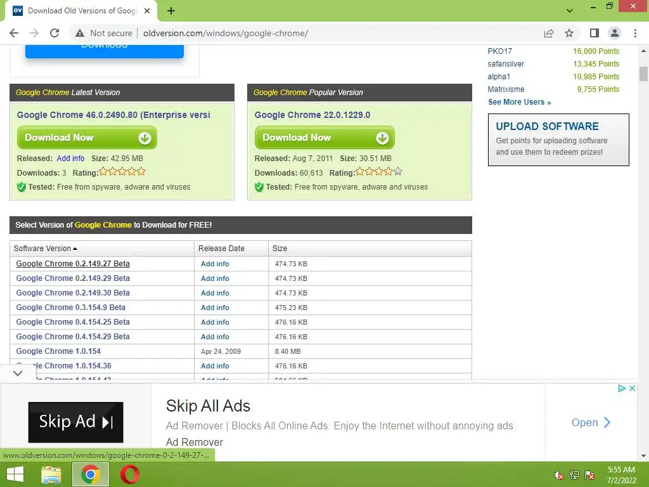Image resolution: width=649 pixels, height=487 pixels.
Task: Open the Action Center flag icon
Action: tap(589, 475)
